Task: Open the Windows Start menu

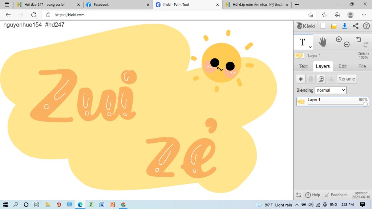Action: [5, 205]
